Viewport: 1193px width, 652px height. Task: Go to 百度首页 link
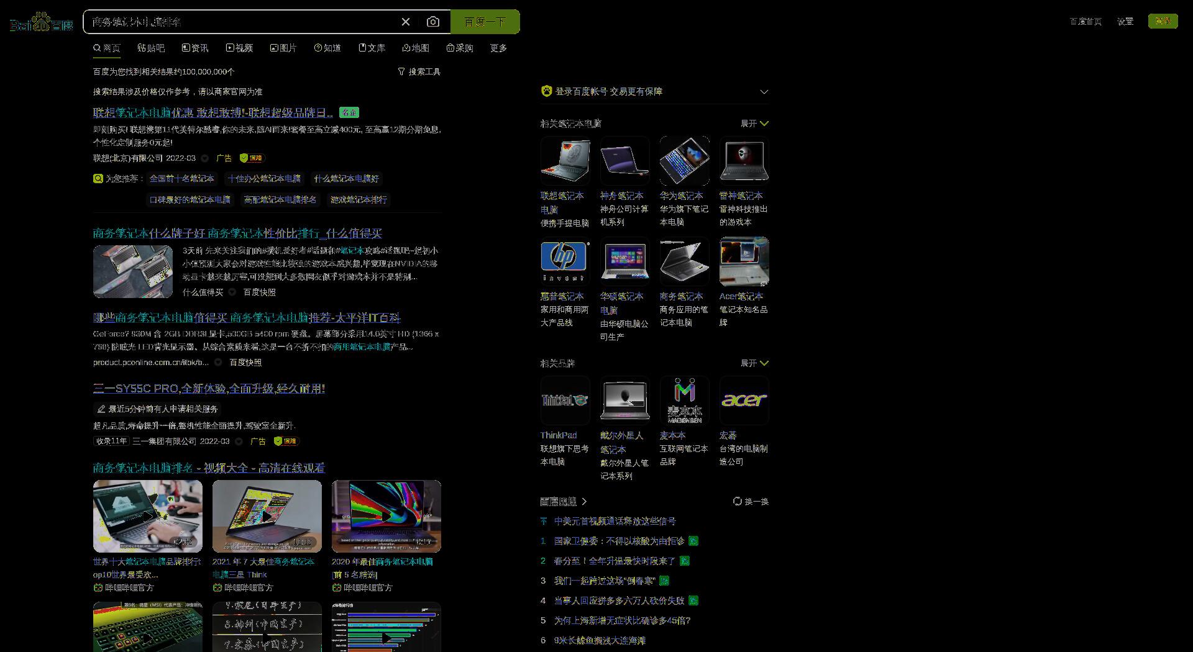(x=1086, y=22)
